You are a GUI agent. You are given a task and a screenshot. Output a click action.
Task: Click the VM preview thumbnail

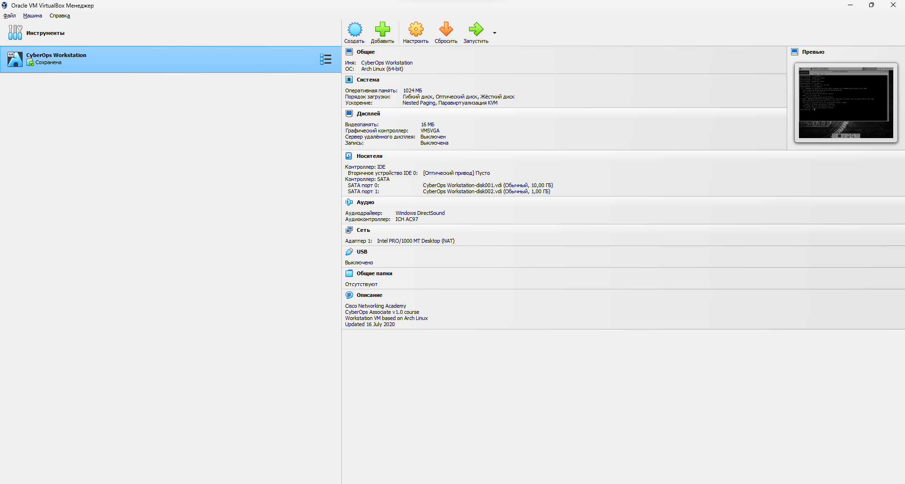(x=846, y=103)
